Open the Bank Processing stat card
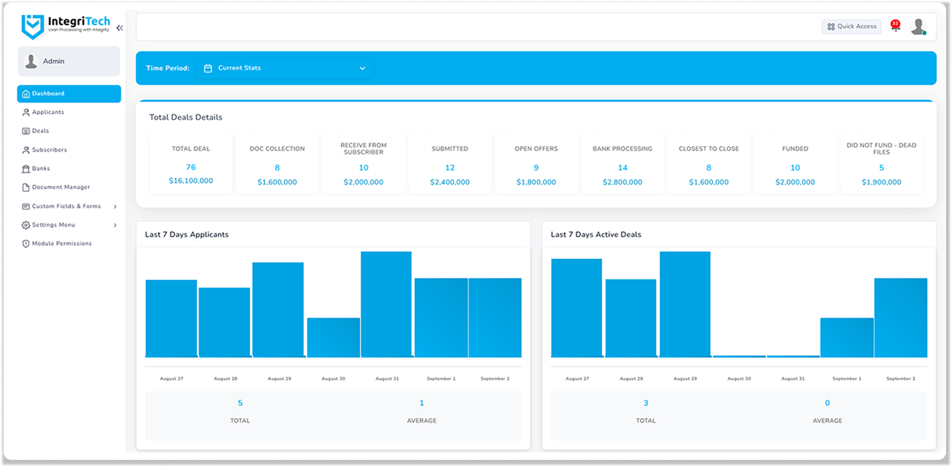The width and height of the screenshot is (952, 467). [x=622, y=163]
